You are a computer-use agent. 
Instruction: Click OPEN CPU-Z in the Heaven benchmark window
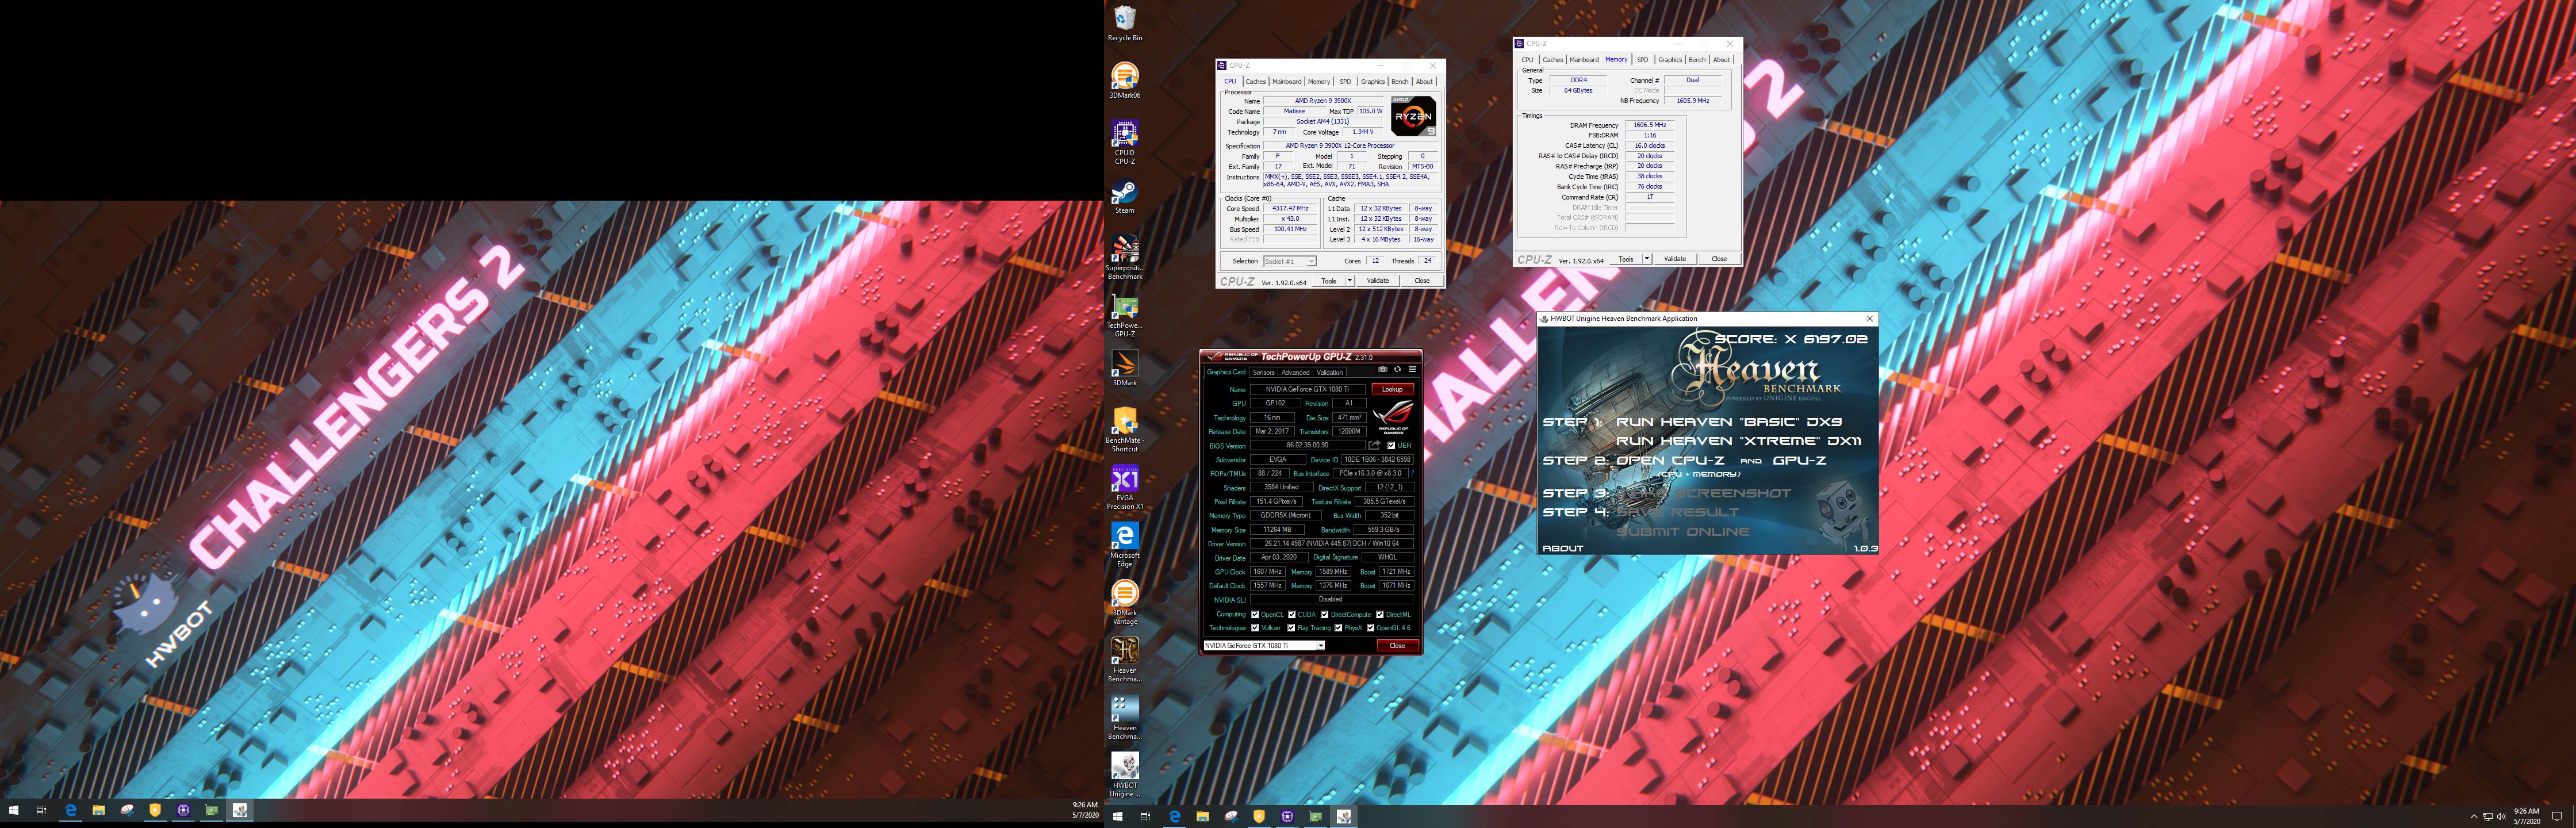[x=1672, y=461]
